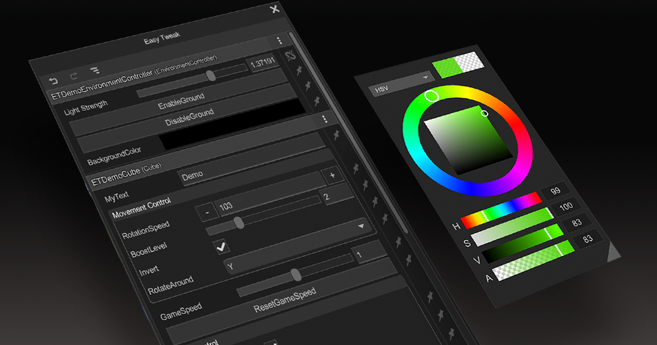Click the broken-link icon at panel top right

coord(290,56)
